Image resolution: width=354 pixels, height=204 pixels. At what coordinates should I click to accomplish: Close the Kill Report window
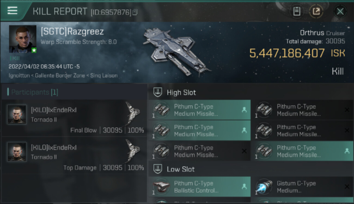coord(340,11)
